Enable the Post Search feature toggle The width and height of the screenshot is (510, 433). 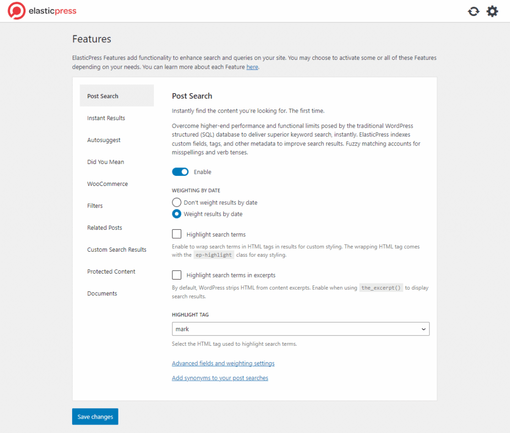pos(180,171)
